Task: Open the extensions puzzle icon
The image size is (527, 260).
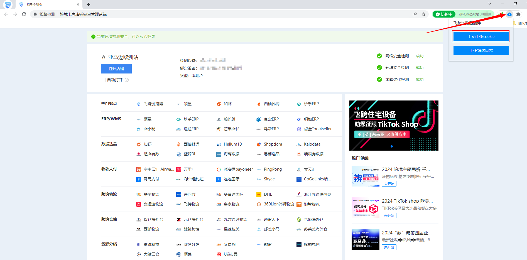Action: [518, 14]
